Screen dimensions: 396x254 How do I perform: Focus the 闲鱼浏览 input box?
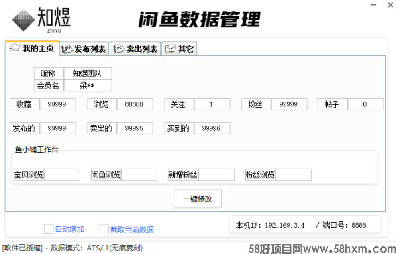[139, 175]
